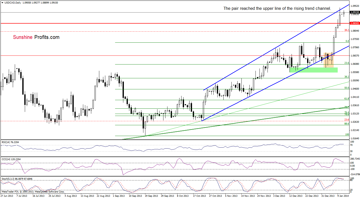Click the 4 Aug 2013 date label
This screenshot has height=198, width=360.
click(x=71, y=195)
